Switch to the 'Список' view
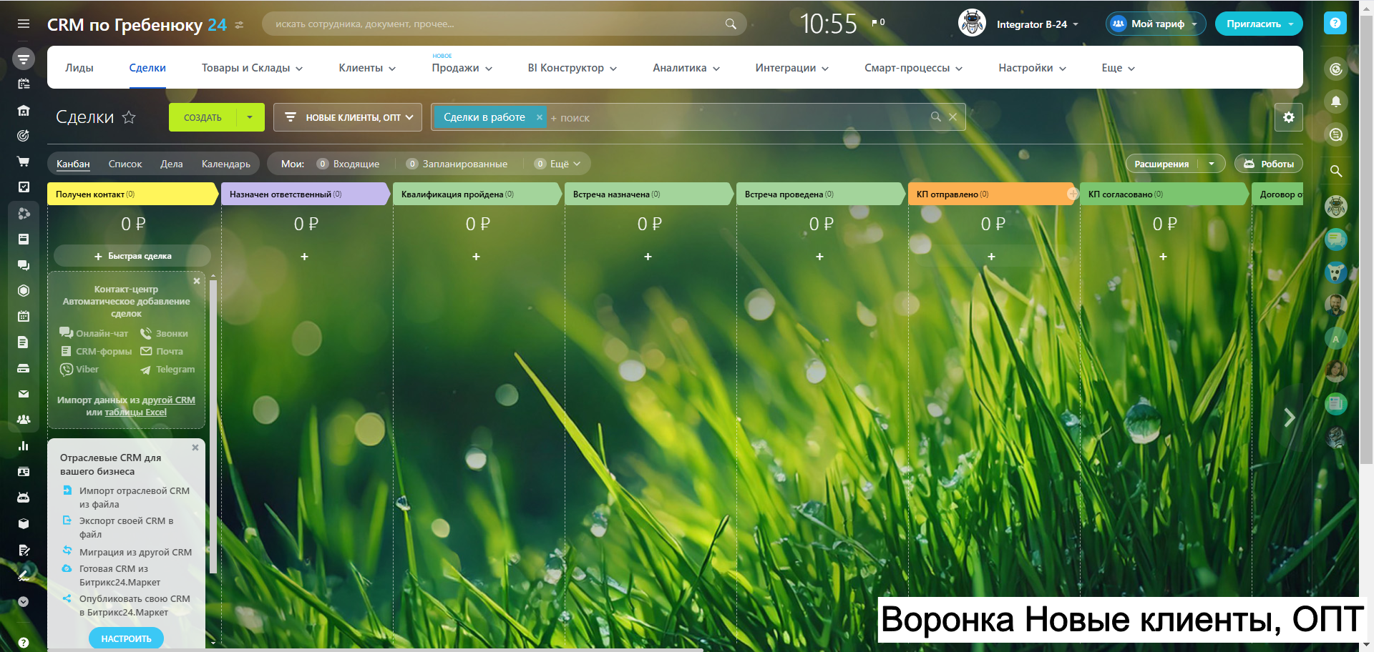Screen dimensions: 1374x652 (125, 164)
